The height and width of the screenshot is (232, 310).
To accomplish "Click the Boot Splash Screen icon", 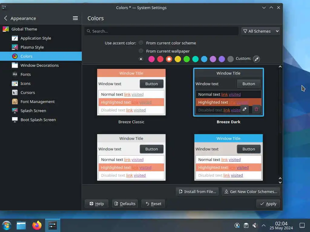I will [15, 120].
